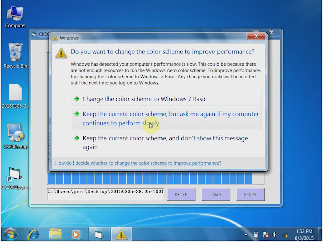This screenshot has height=242, width=323.
Task: Choose Keep scheme but ask me again
Action: pyautogui.click(x=166, y=118)
